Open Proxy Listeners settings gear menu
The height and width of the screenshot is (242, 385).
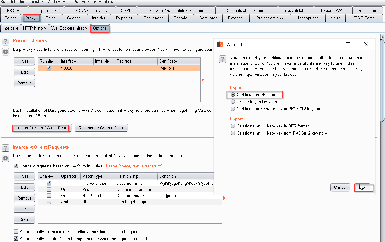click(6, 52)
